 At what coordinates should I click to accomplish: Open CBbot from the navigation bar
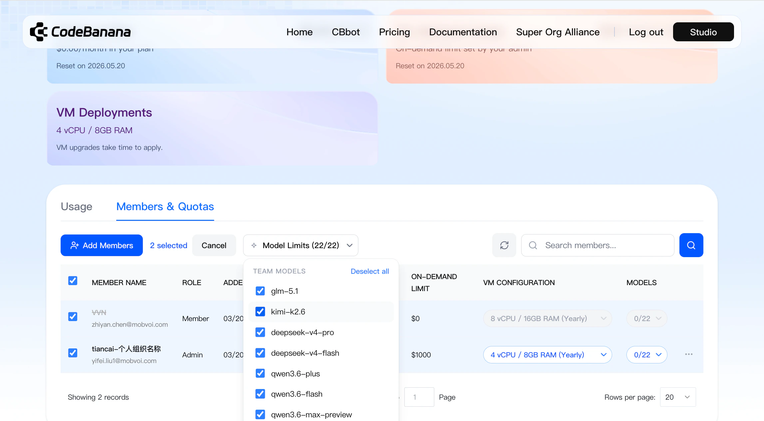tap(346, 32)
